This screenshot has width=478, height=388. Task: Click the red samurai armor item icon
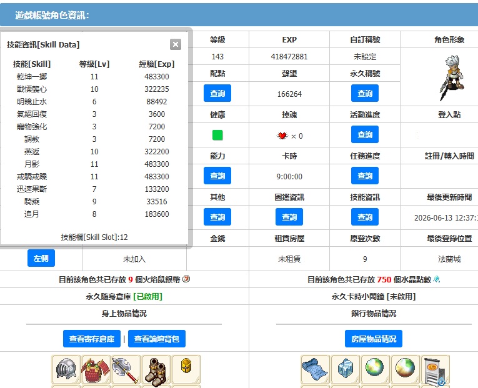click(x=96, y=370)
